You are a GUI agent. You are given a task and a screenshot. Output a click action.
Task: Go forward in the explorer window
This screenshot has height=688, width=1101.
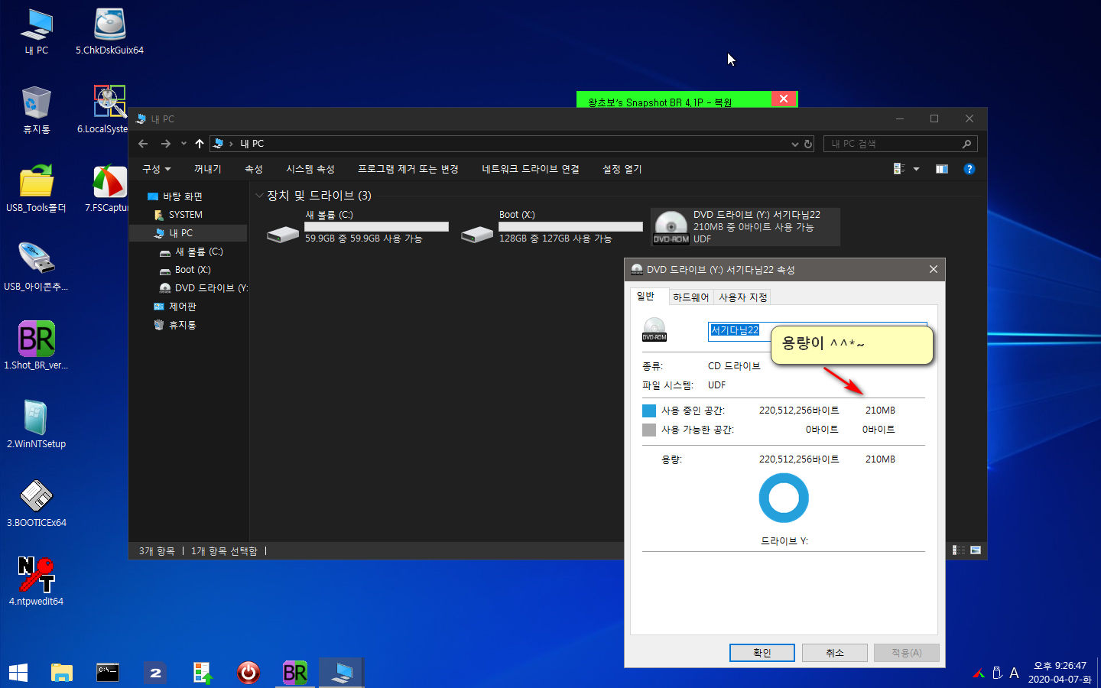point(165,144)
